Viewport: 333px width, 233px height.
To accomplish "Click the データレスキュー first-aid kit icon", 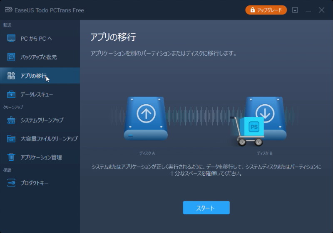I will [11, 94].
